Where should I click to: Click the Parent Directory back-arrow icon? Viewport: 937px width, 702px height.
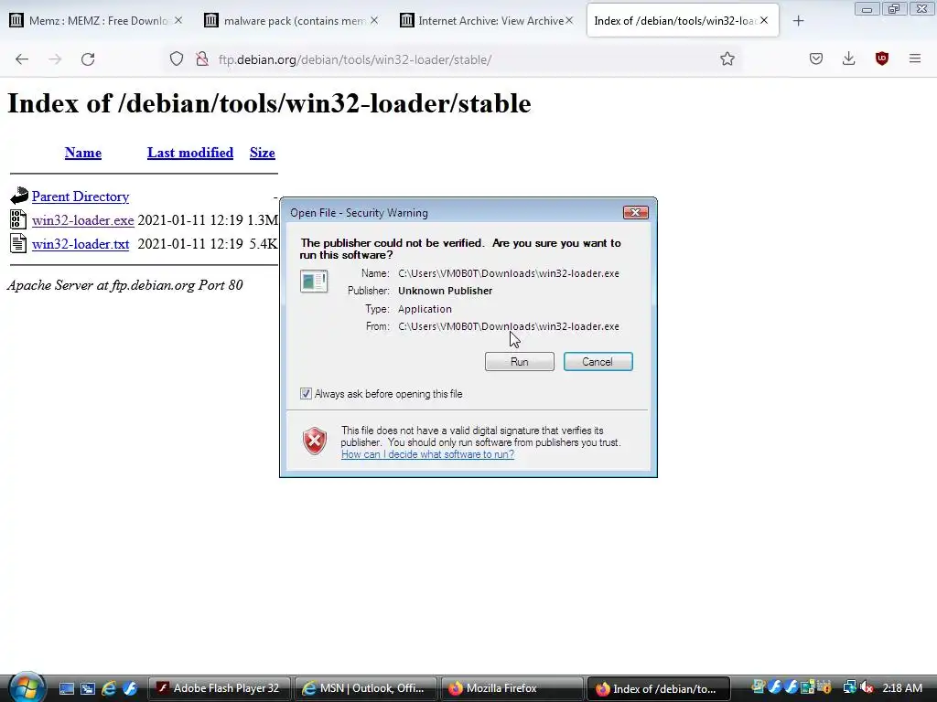[x=18, y=196]
